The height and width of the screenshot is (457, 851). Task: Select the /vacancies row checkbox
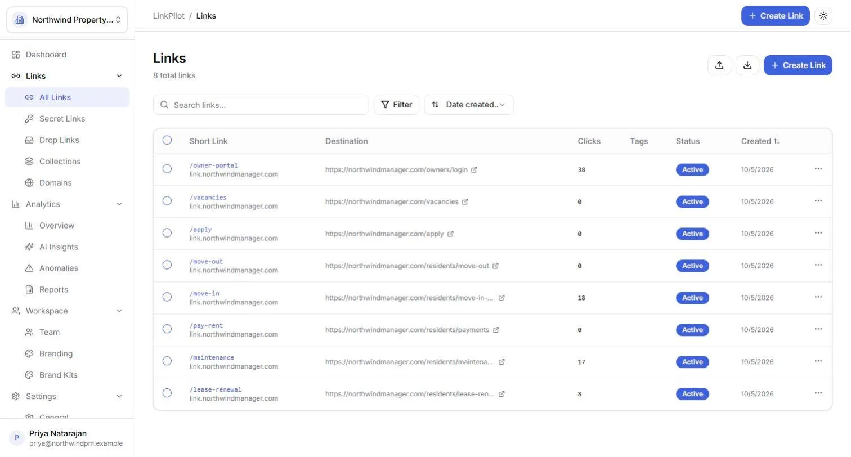[167, 201]
